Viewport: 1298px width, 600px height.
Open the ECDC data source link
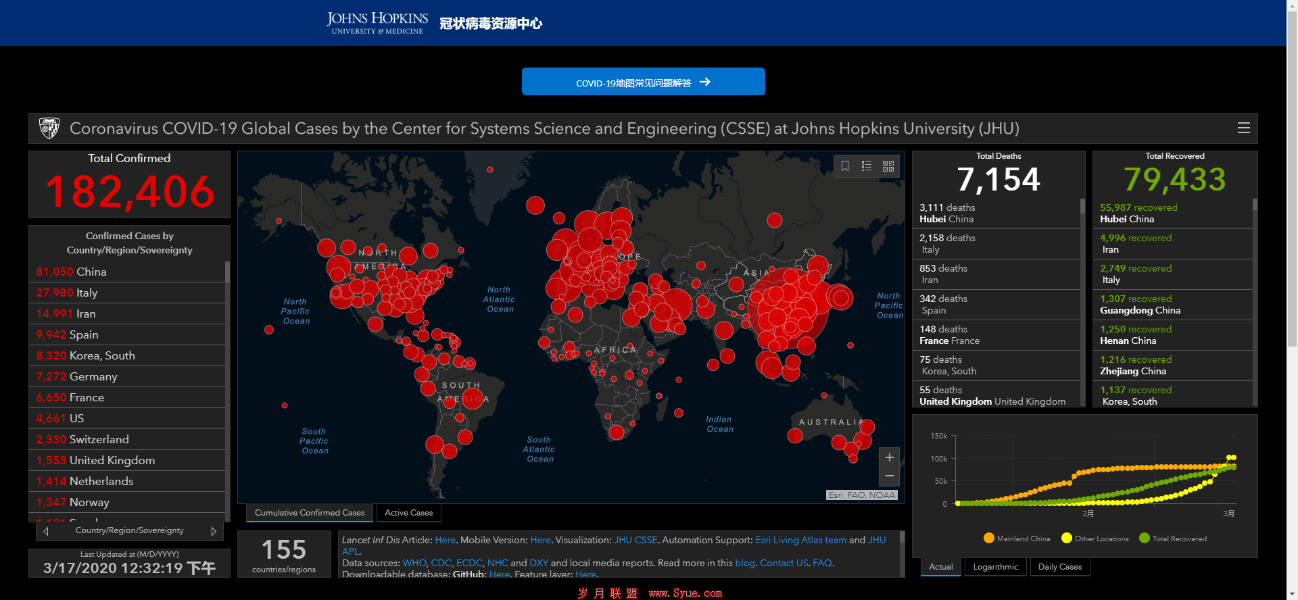469,563
